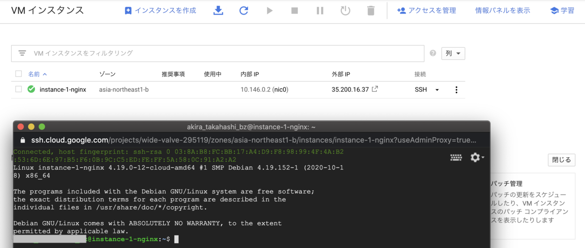This screenshot has width=585, height=248.
Task: Show the info panel (情報パネルを表示)
Action: (503, 10)
